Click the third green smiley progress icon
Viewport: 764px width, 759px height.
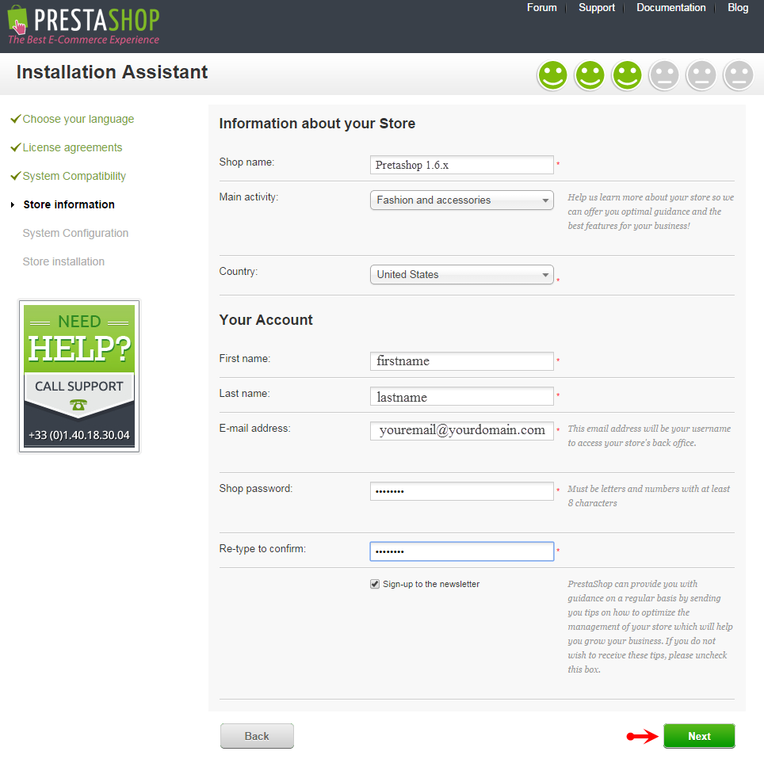coord(627,75)
